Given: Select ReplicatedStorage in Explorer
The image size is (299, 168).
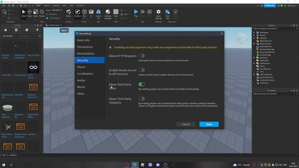Looking at the screenshot, I should pos(267,49).
